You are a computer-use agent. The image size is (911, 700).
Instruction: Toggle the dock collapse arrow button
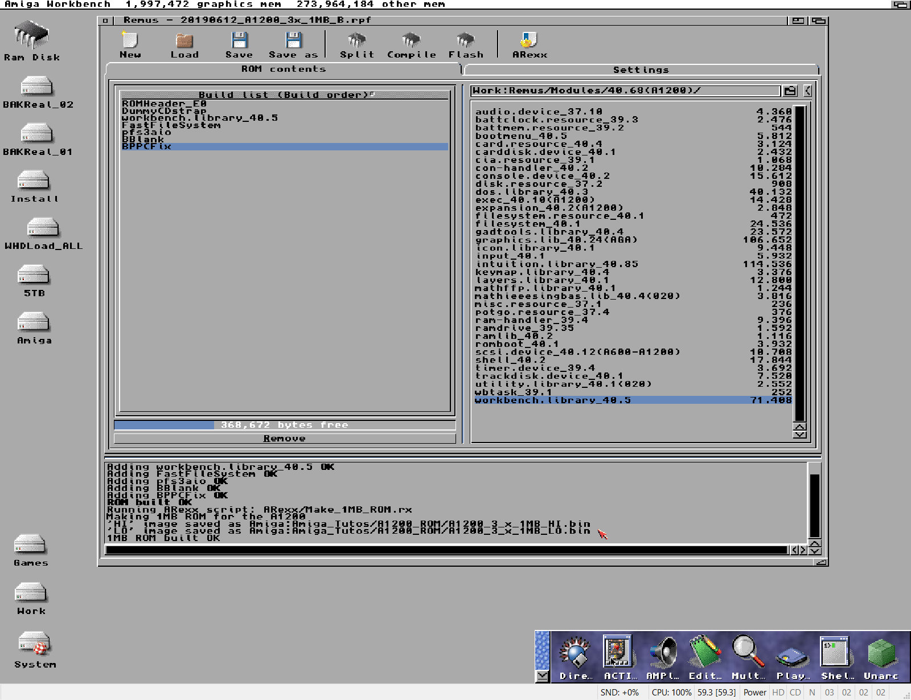point(543,676)
